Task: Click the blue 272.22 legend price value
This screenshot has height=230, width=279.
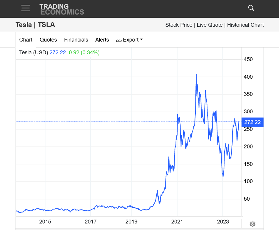Action: point(58,53)
